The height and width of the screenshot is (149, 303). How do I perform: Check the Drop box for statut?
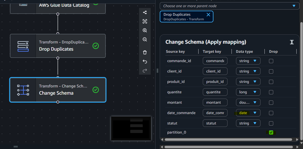pos(271,123)
